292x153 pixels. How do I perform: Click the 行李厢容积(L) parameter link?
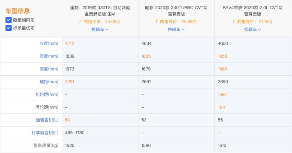point(45,133)
